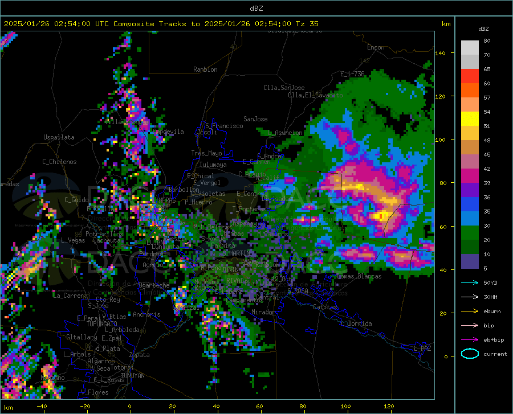Click the timestamp header text line
The width and height of the screenshot is (513, 414).
pyautogui.click(x=161, y=24)
